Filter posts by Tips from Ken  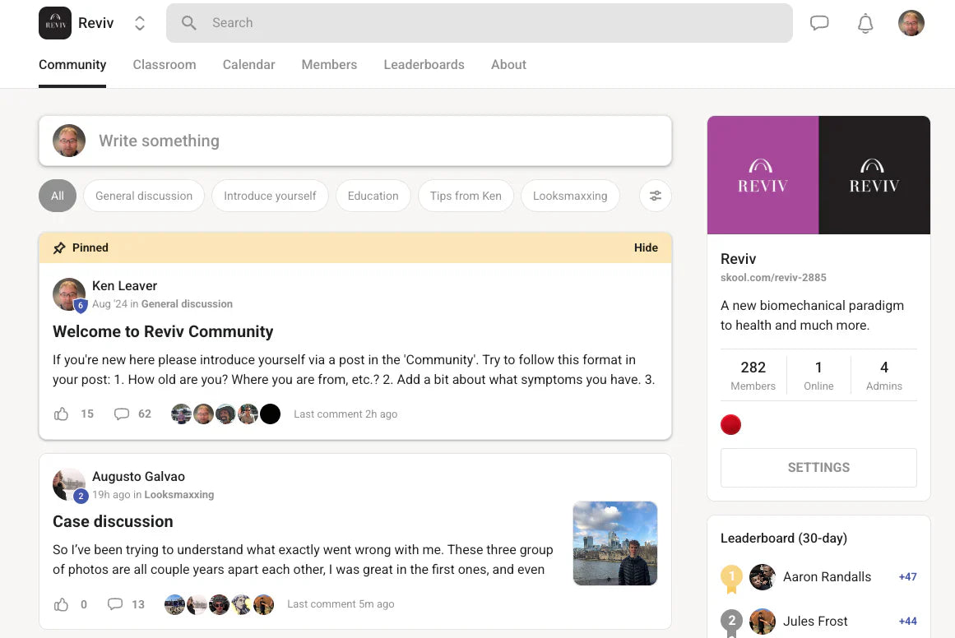pyautogui.click(x=466, y=196)
